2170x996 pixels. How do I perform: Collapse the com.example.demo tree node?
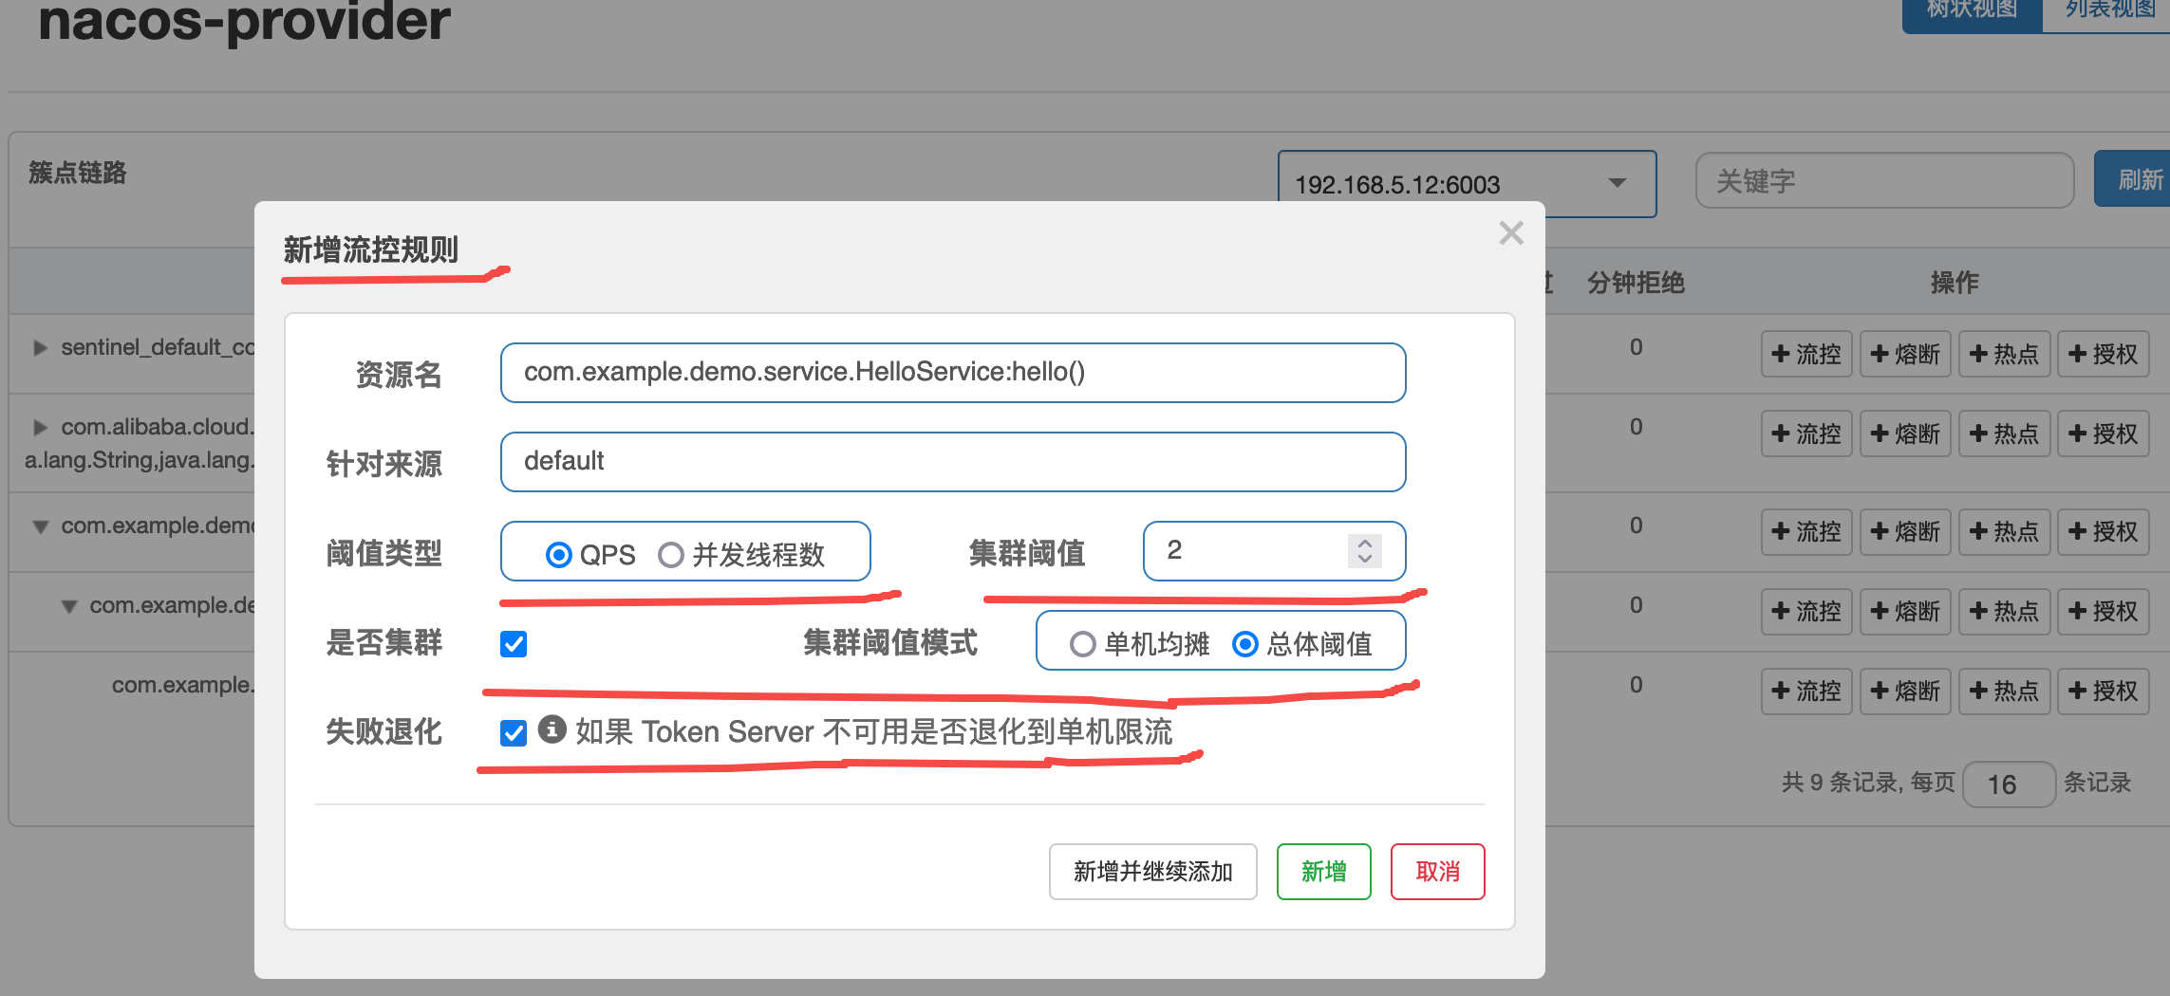[39, 526]
